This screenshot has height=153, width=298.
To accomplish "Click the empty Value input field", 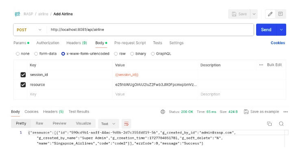I will 155,94.
